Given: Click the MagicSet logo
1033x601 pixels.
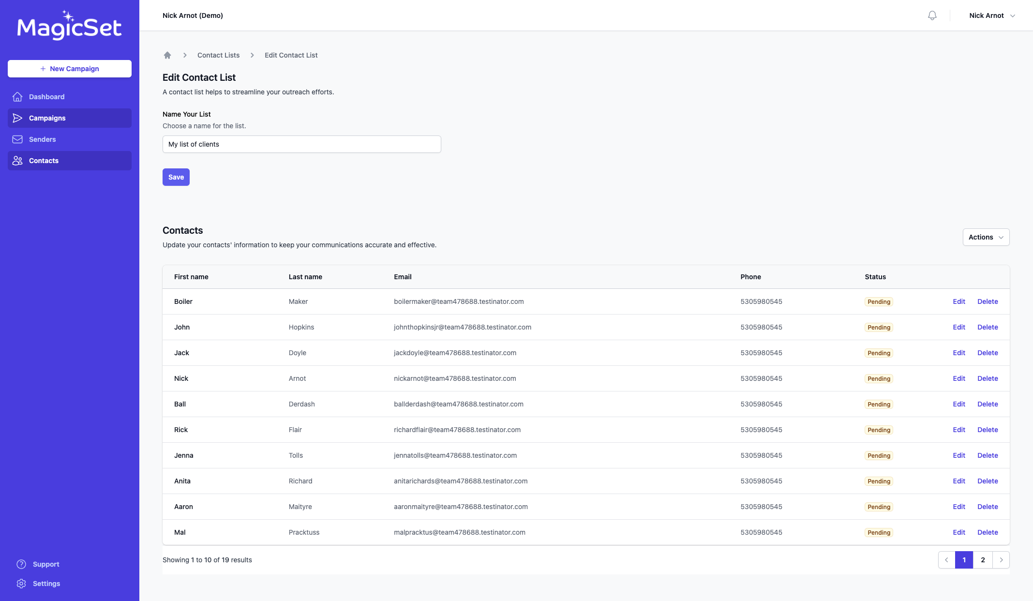Looking at the screenshot, I should tap(69, 26).
